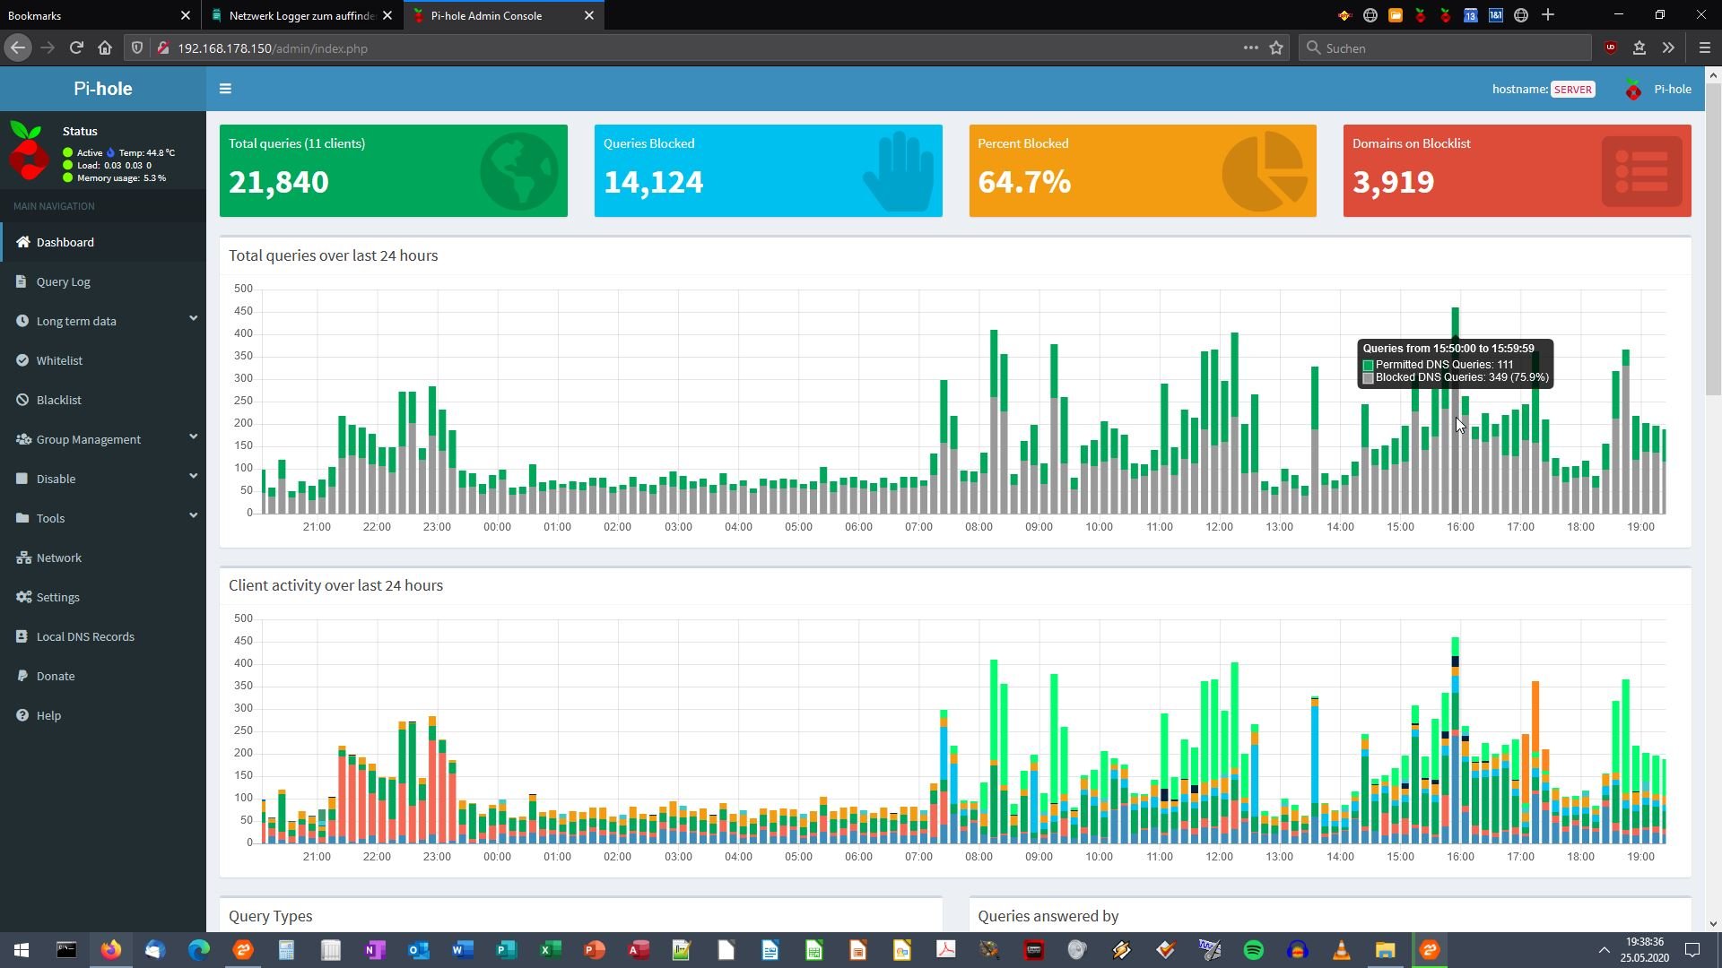This screenshot has width=1722, height=968.
Task: Close the Netzwerk Logger tab
Action: coord(387,15)
